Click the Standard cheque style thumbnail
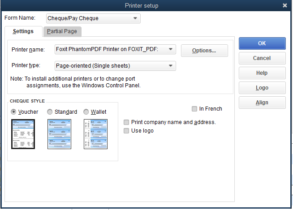The height and width of the screenshot is (210, 293). pyautogui.click(x=59, y=134)
